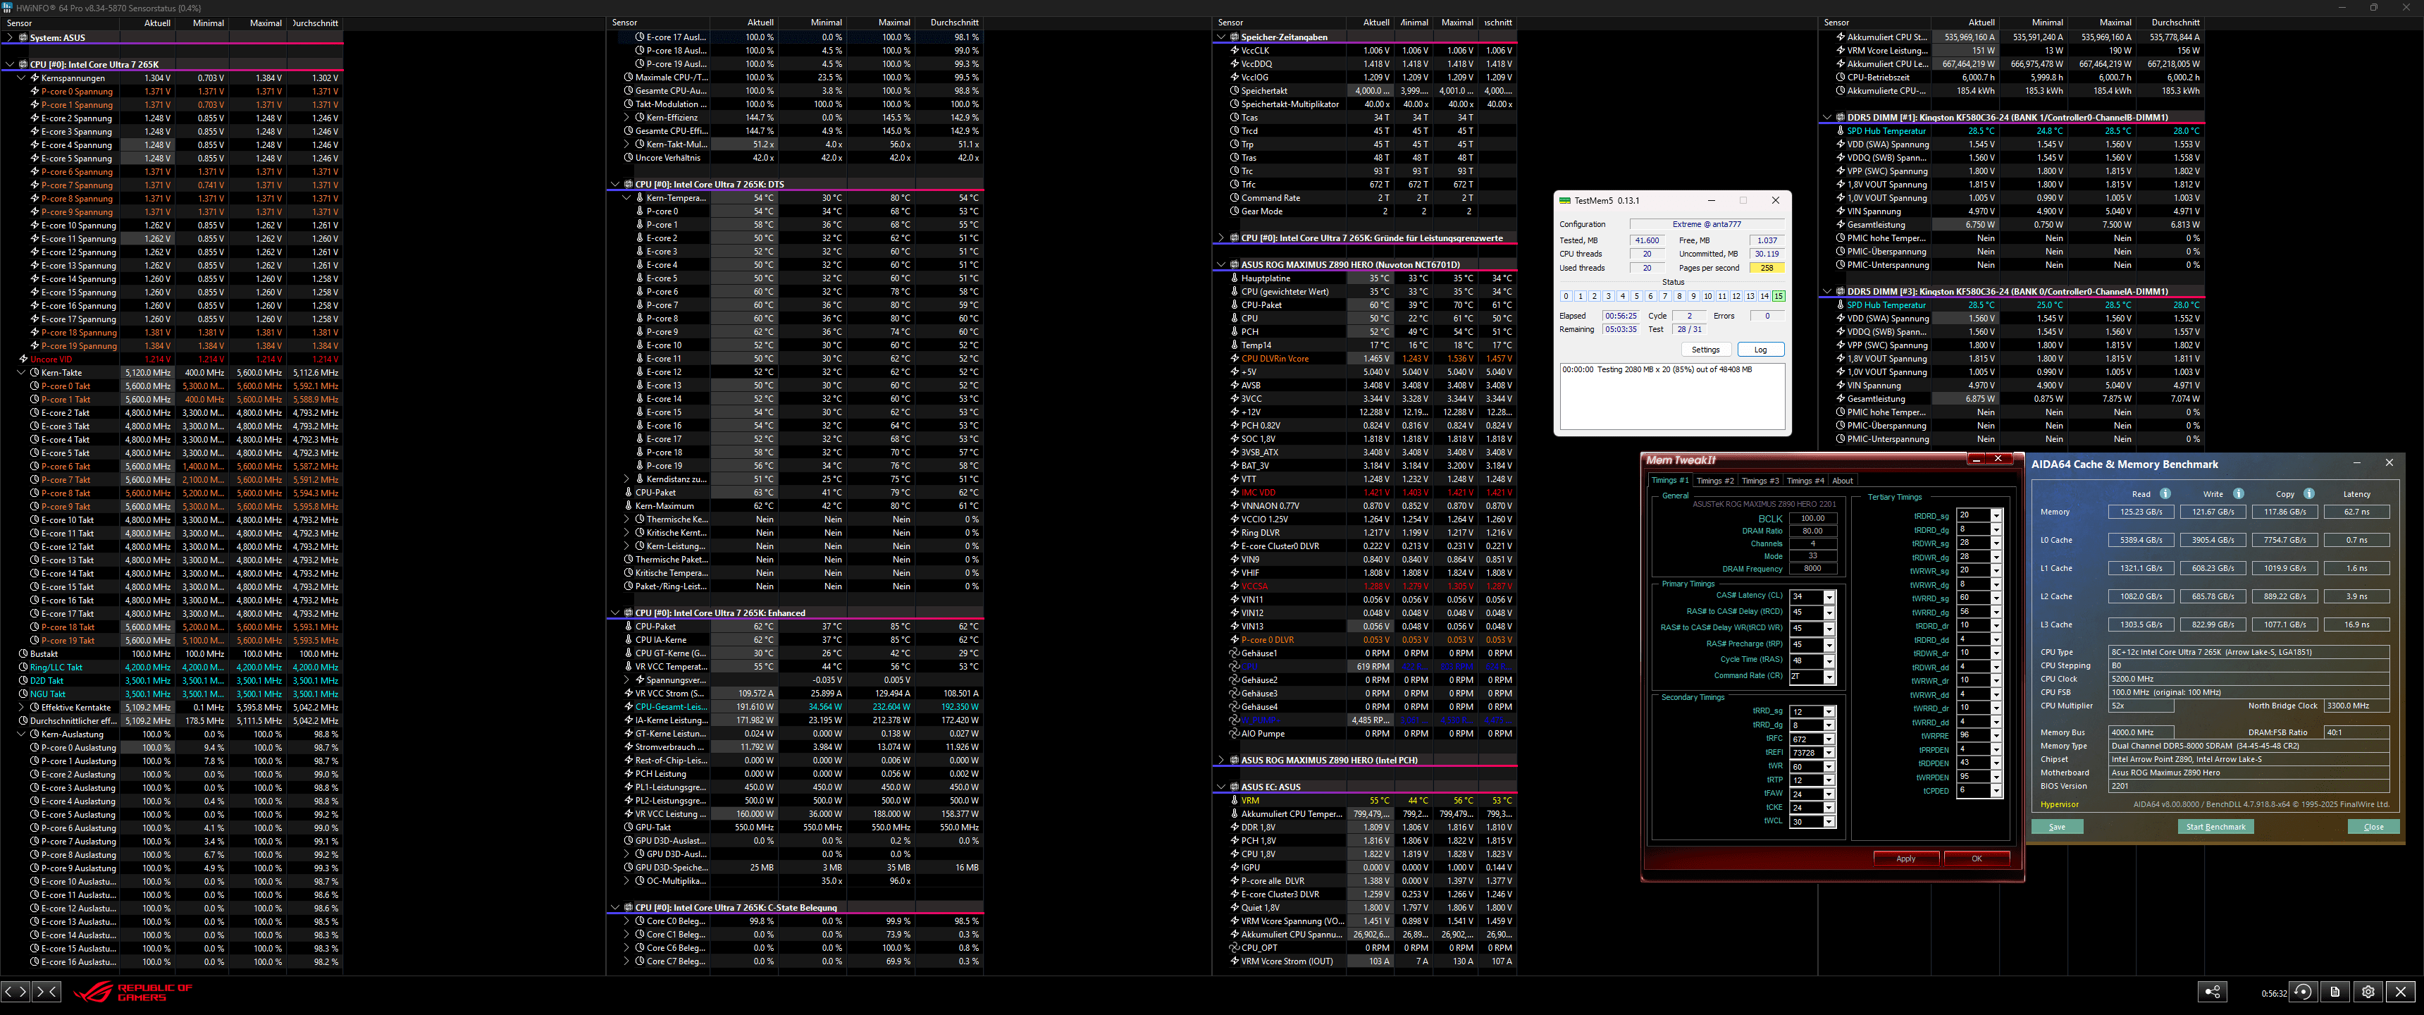Open the tRFC value dropdown
Image resolution: width=2424 pixels, height=1015 pixels.
[1829, 739]
